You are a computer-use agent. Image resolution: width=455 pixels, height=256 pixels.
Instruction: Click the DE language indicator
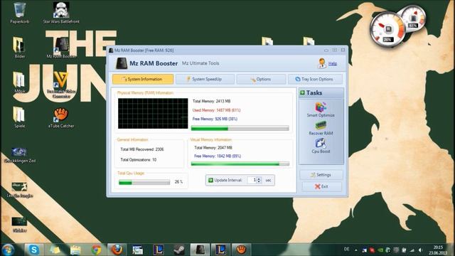346,250
